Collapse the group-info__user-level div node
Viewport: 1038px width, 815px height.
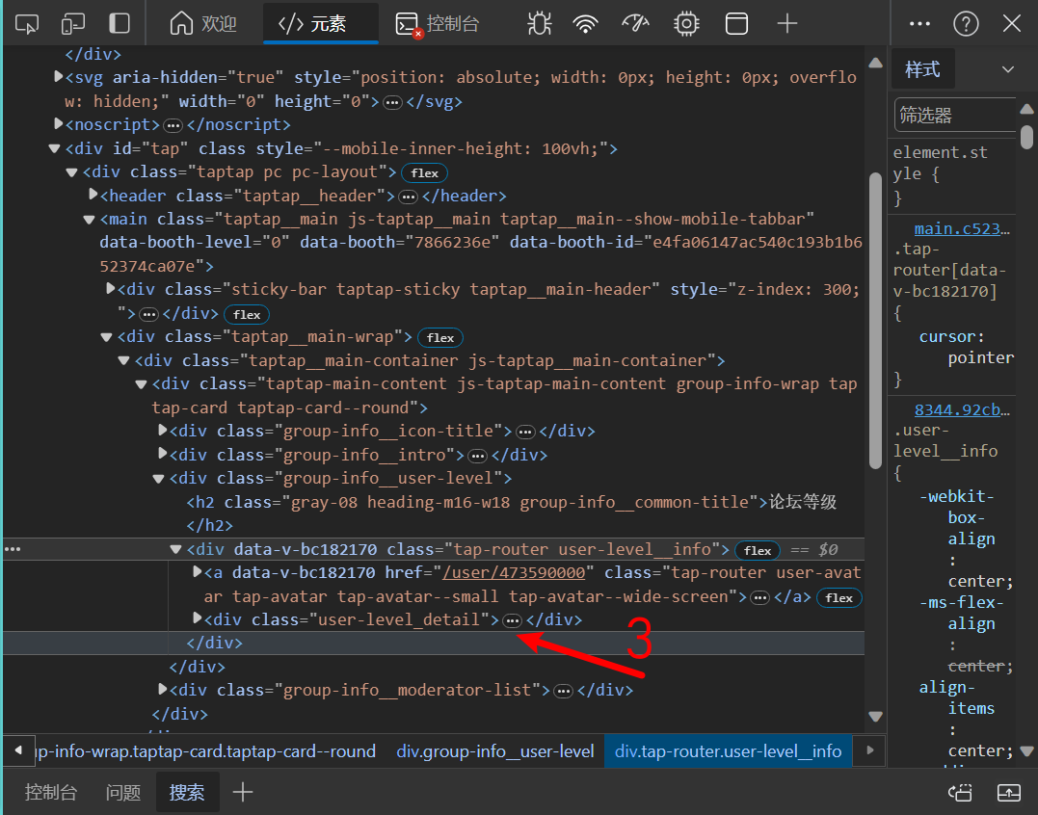(158, 478)
